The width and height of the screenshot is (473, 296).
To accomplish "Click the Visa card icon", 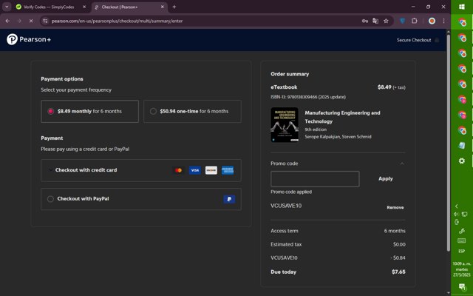I will click(x=194, y=170).
